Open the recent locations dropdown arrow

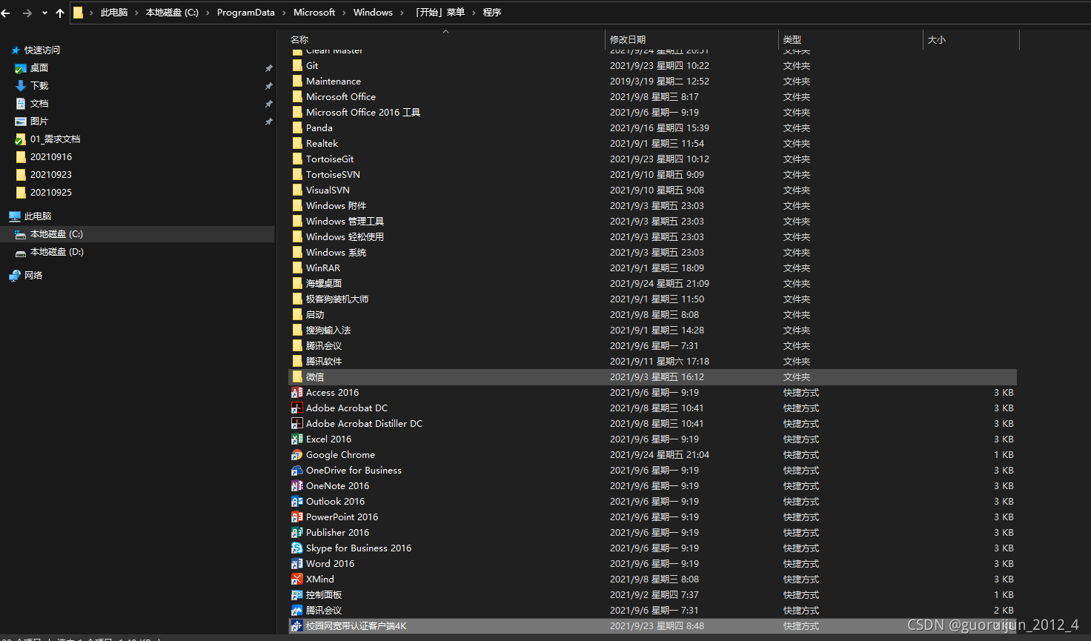coord(44,13)
